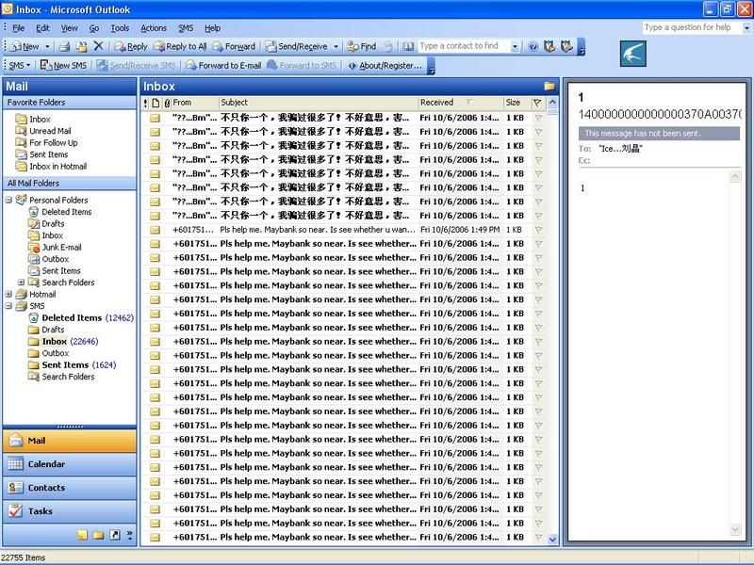
Task: Click the New SMS button
Action: (x=64, y=65)
